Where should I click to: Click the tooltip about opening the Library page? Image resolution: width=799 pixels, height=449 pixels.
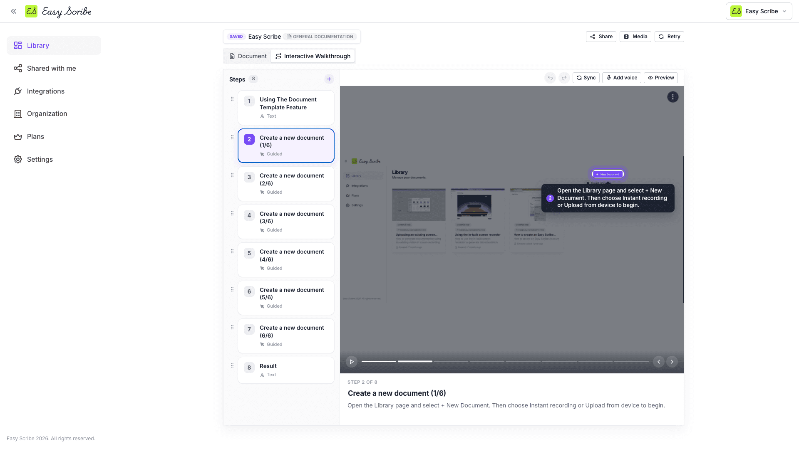[608, 198]
